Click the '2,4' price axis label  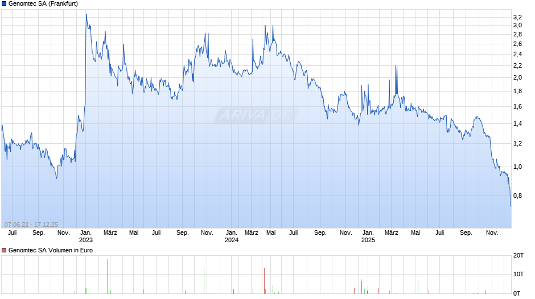[x=517, y=54]
